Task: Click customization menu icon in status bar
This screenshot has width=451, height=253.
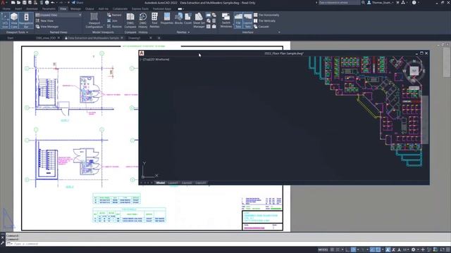Action: pyautogui.click(x=448, y=249)
